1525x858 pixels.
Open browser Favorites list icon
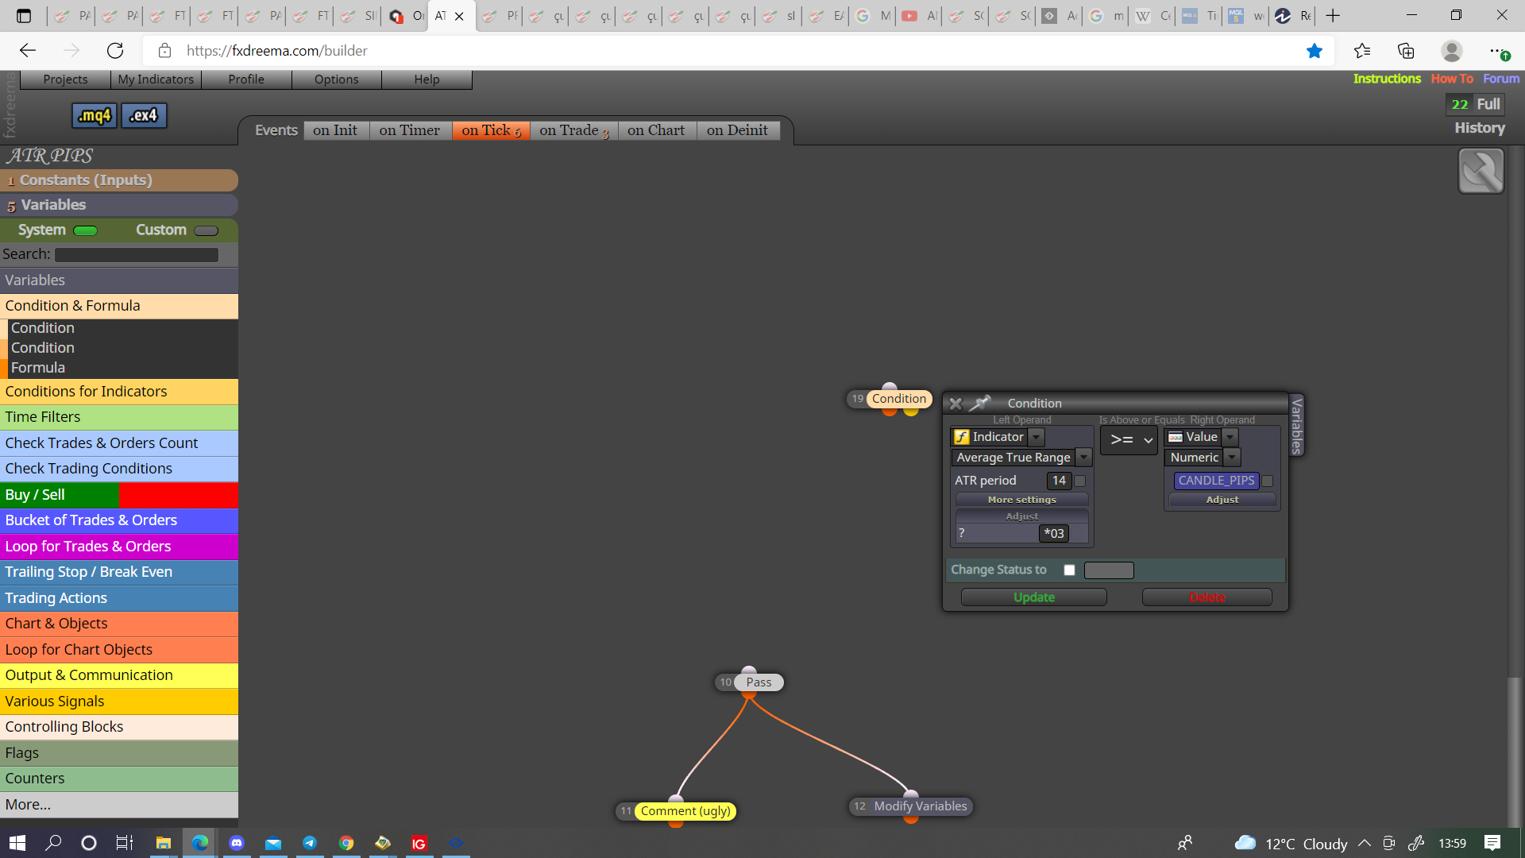click(1362, 51)
